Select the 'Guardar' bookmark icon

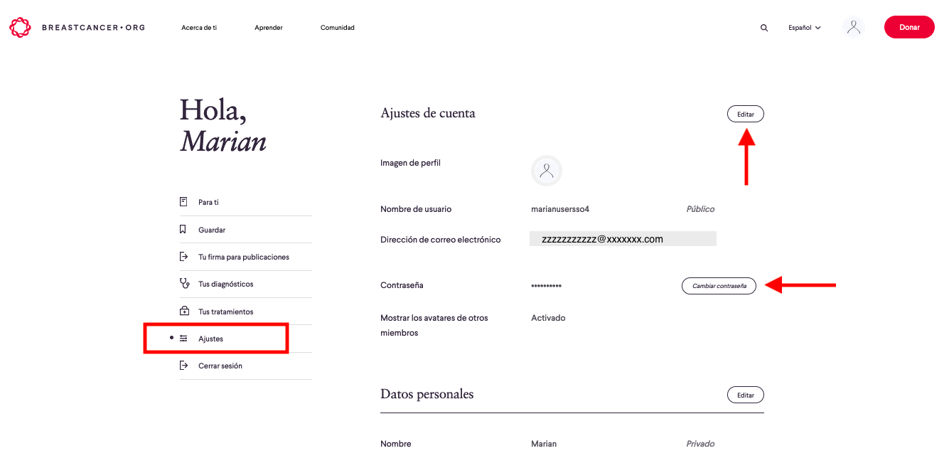(183, 229)
